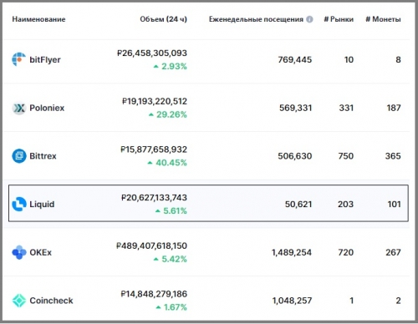Click the OKEx exchange logo icon
Screen dimensions: 418x324
point(19,252)
